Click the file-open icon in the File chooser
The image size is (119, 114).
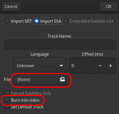coord(62,79)
